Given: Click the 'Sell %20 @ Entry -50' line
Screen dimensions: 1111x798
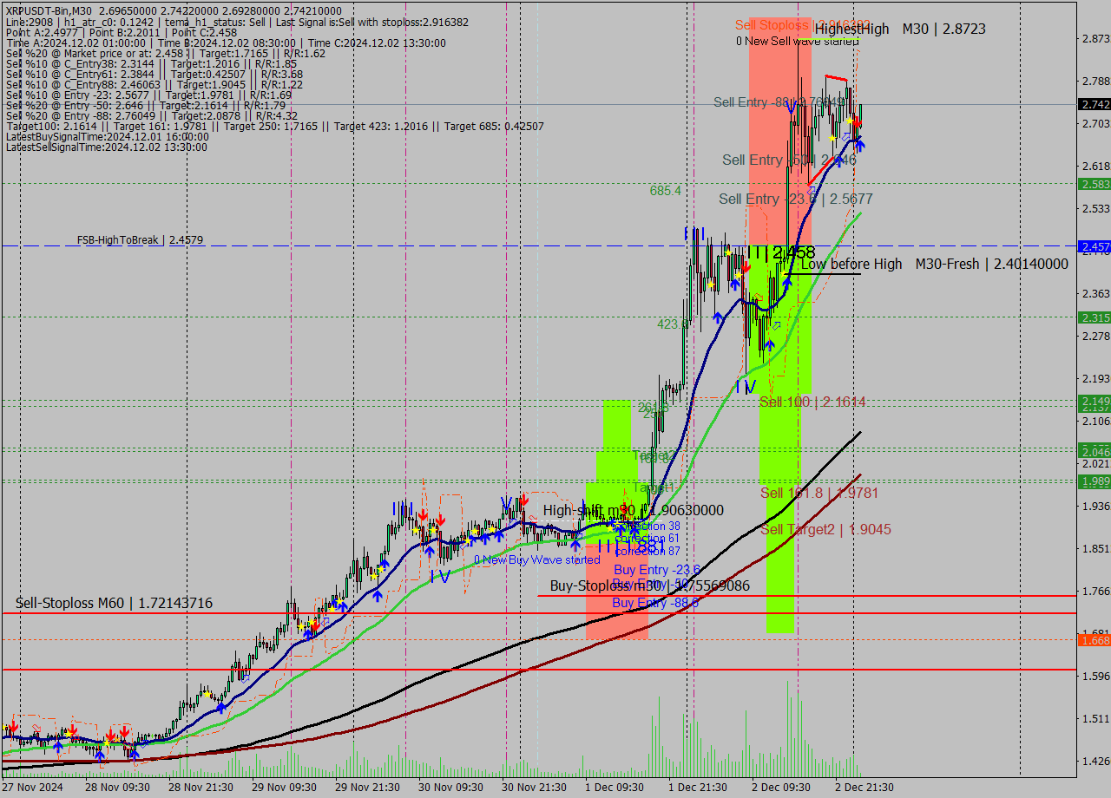Looking at the screenshot, I should coord(146,105).
